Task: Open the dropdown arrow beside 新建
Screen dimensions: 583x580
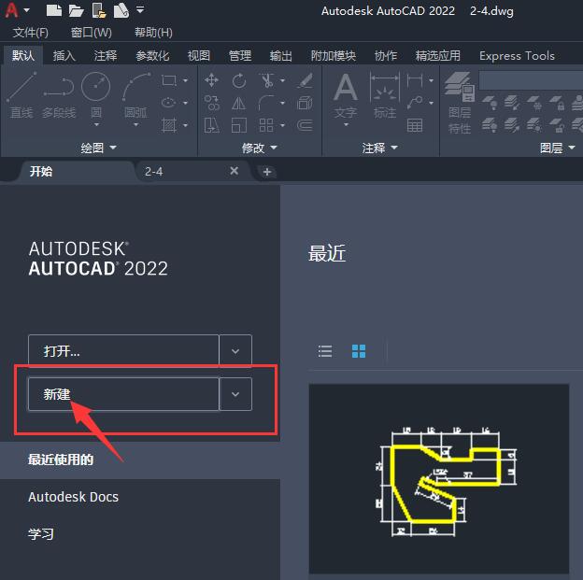Action: click(x=235, y=394)
